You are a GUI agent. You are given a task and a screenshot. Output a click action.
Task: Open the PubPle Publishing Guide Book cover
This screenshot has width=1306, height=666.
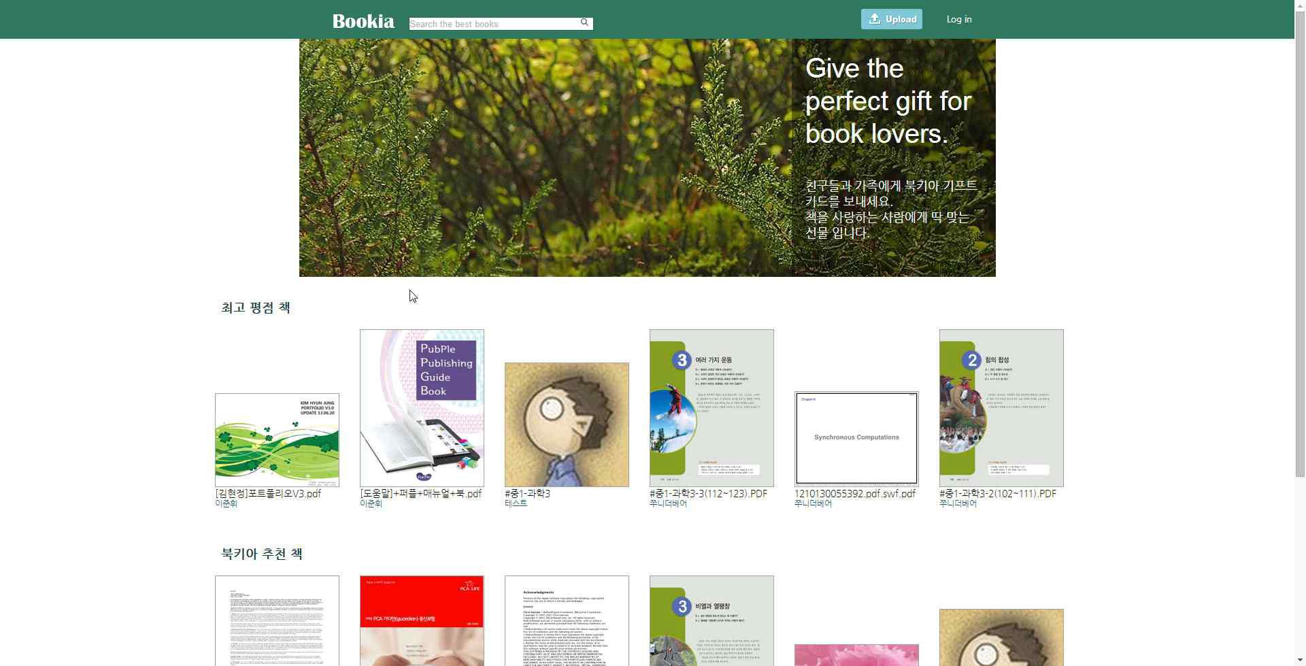pyautogui.click(x=422, y=408)
